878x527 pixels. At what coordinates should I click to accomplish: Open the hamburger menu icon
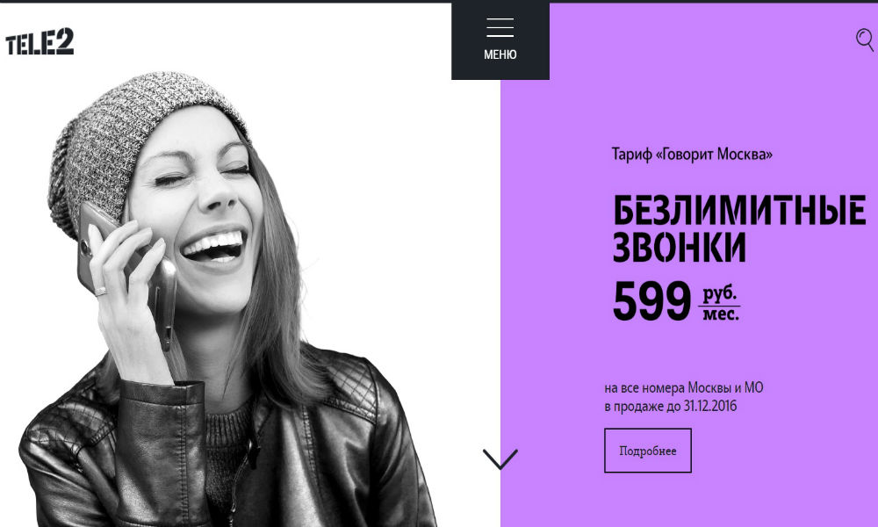tap(500, 27)
